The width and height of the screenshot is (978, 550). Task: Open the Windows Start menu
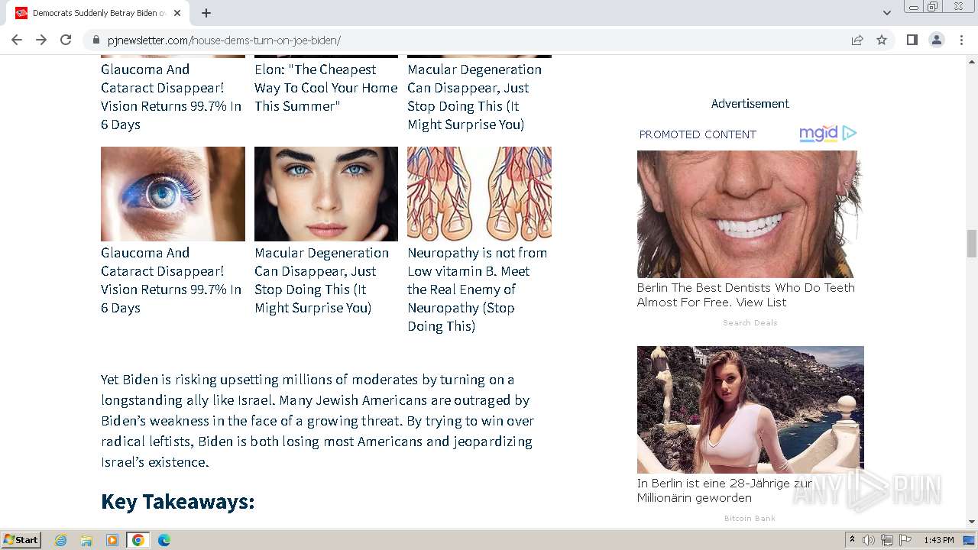[21, 540]
